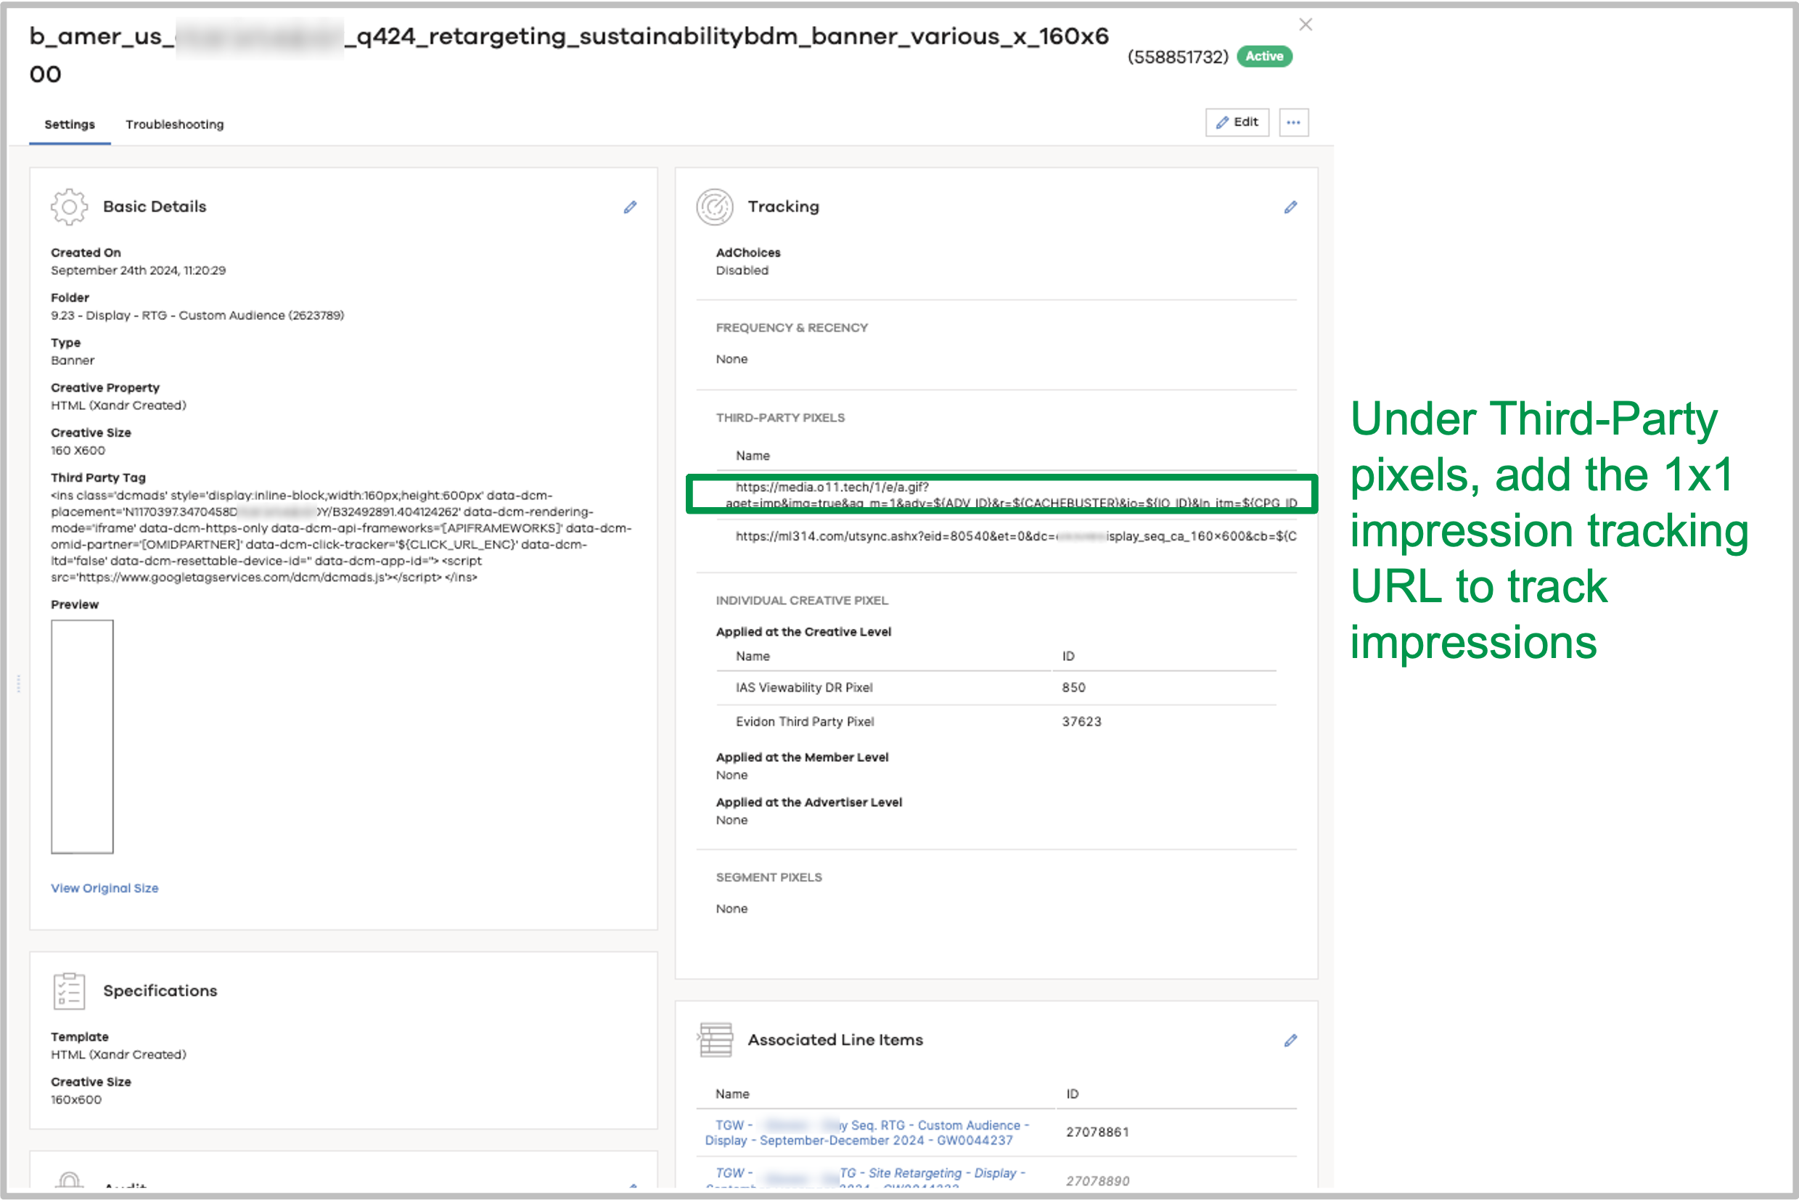1799x1200 pixels.
Task: Close the creative details panel
Action: tap(1306, 25)
